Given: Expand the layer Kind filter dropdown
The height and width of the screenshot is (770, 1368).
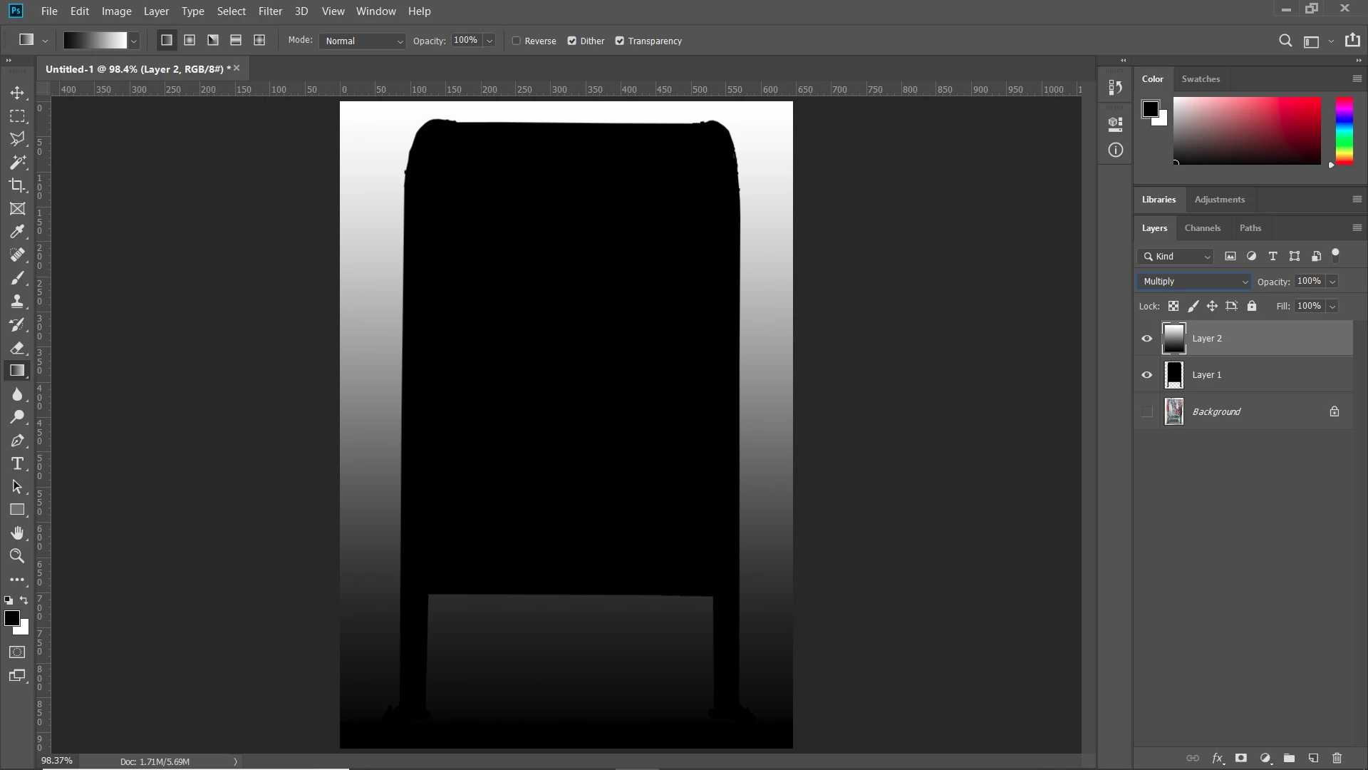Looking at the screenshot, I should click(1176, 257).
